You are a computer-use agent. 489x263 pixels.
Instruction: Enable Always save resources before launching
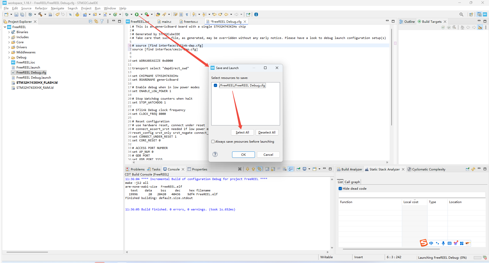213,142
